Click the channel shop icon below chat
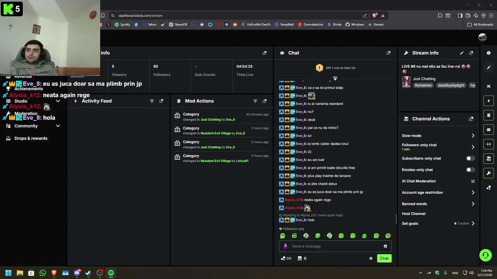This screenshot has height=279, width=497. tap(300, 258)
